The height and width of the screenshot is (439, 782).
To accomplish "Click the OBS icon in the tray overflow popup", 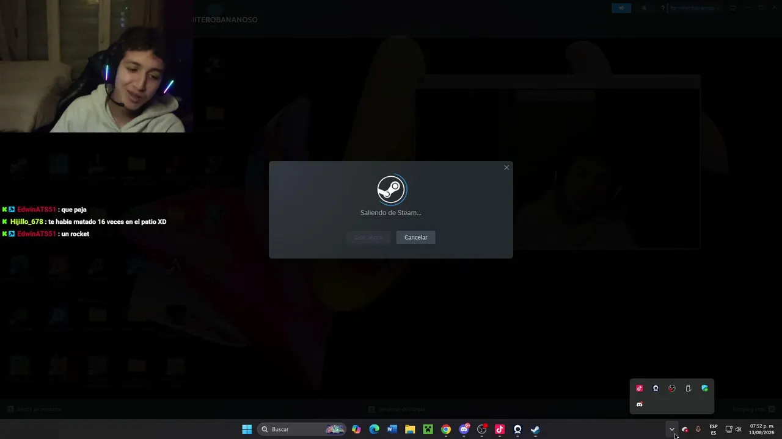I will tap(672, 388).
